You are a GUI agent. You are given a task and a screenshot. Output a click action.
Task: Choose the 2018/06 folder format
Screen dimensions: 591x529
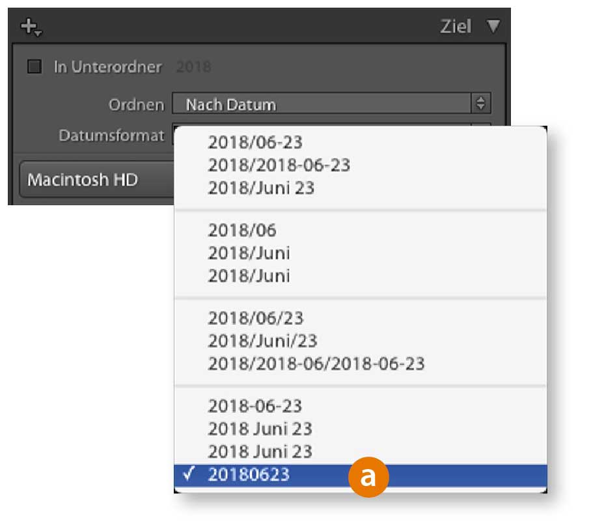(x=242, y=230)
